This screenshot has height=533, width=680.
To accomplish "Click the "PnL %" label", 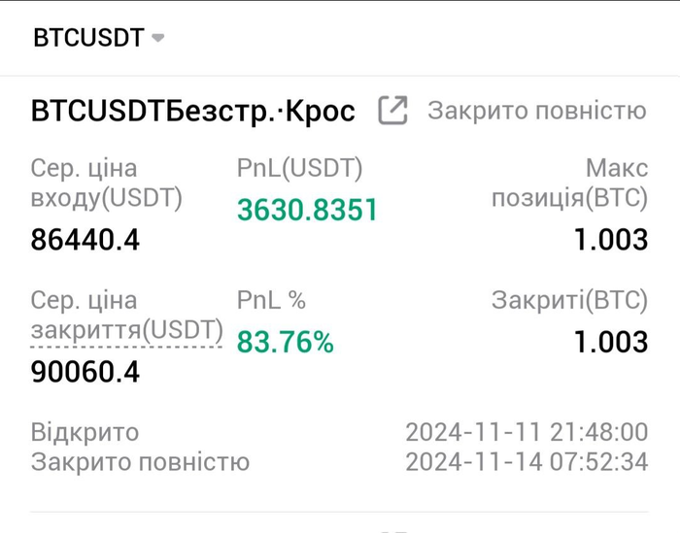I will (271, 301).
